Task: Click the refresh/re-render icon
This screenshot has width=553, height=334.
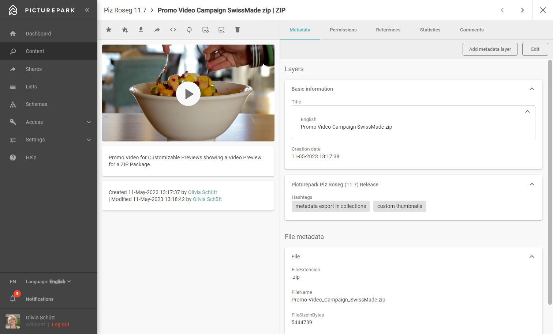Action: point(189,30)
